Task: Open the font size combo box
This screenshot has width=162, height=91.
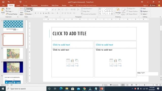Action: (x=48, y=10)
